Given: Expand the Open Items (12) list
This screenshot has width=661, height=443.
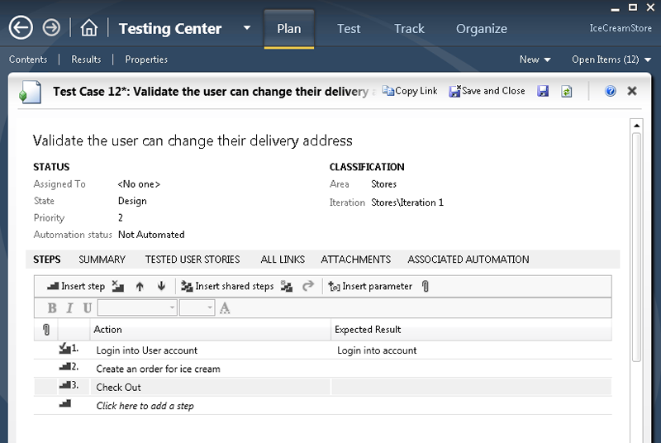Looking at the screenshot, I should [611, 60].
